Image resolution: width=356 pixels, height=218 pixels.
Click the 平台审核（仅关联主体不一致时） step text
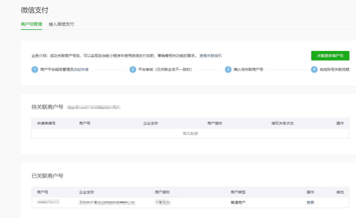point(165,70)
